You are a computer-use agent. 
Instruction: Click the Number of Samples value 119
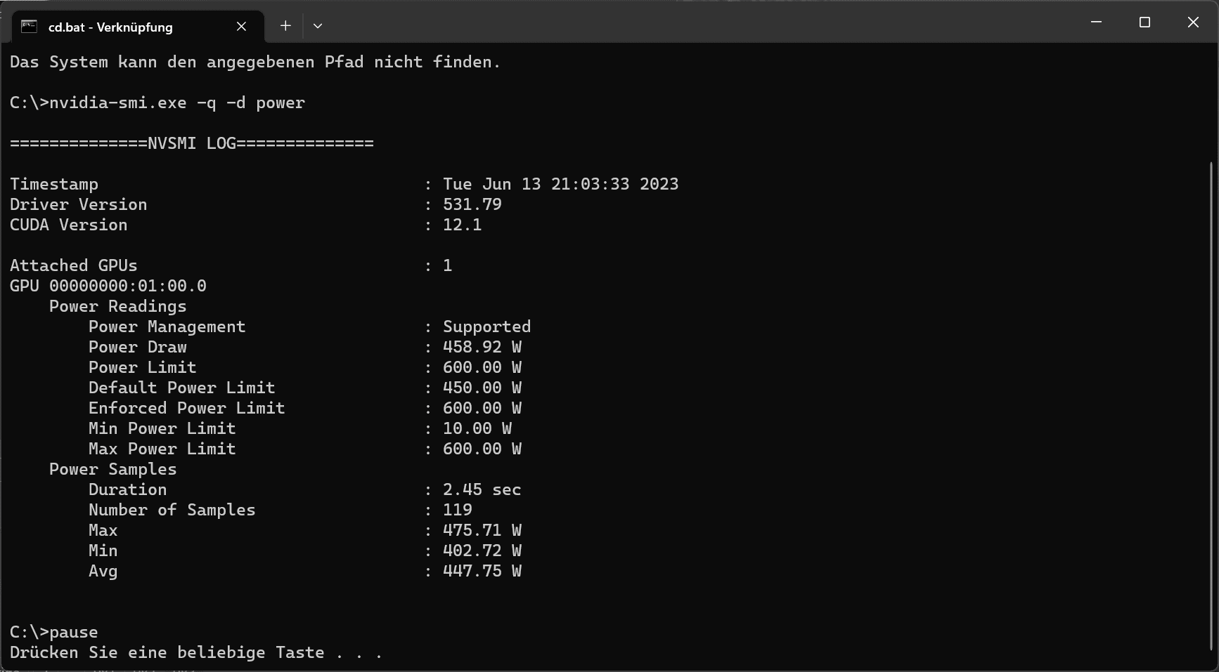click(x=458, y=510)
